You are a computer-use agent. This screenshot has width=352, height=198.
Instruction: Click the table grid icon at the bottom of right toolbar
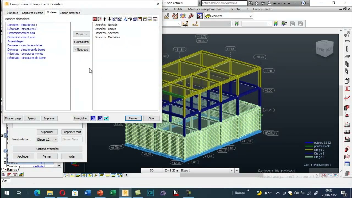click(x=347, y=164)
